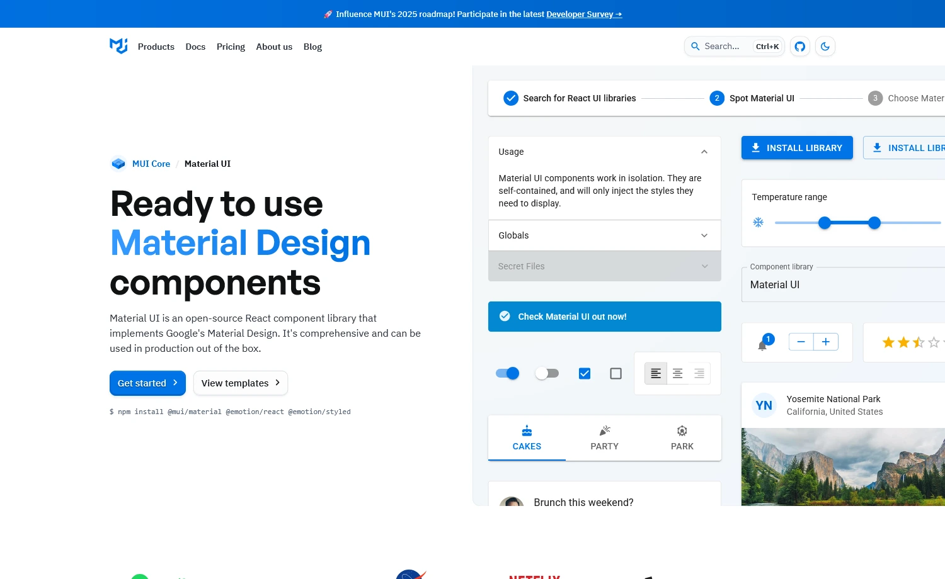Select the center text alignment icon
Image resolution: width=945 pixels, height=579 pixels.
coord(677,373)
